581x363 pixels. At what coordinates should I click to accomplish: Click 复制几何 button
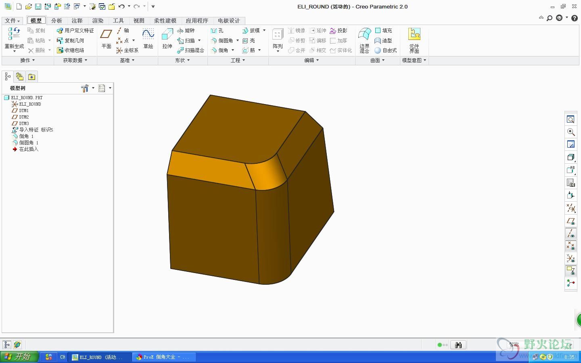(70, 40)
